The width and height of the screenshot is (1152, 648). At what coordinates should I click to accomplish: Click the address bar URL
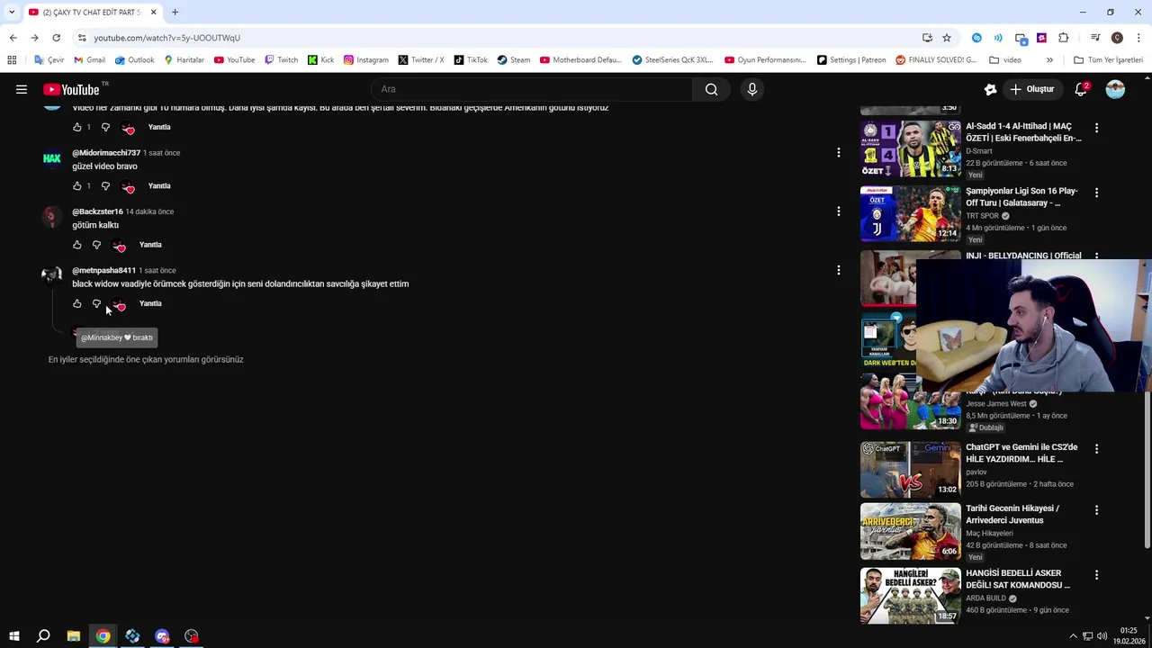166,38
